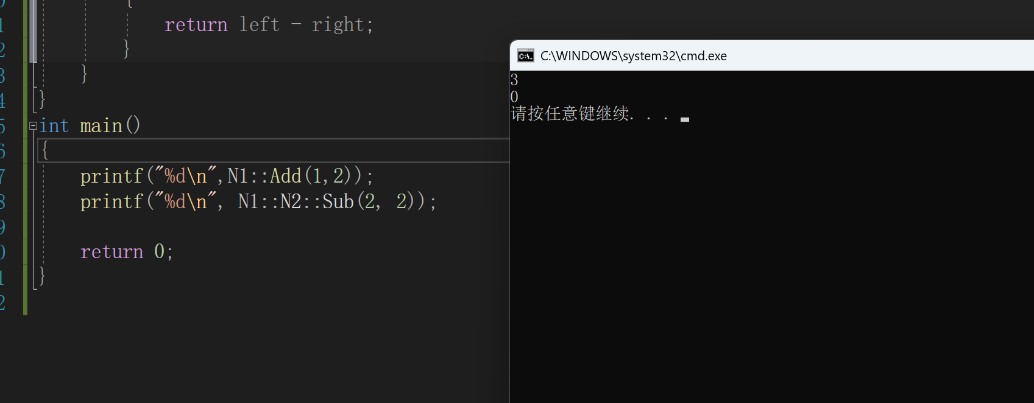Select the return left - right statement
The width and height of the screenshot is (1034, 403).
(268, 24)
